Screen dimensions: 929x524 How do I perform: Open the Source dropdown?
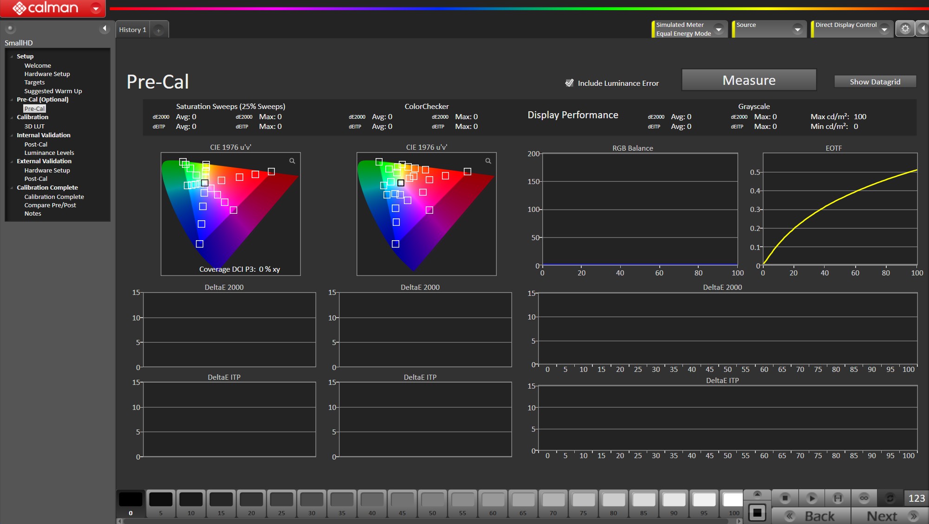[797, 29]
